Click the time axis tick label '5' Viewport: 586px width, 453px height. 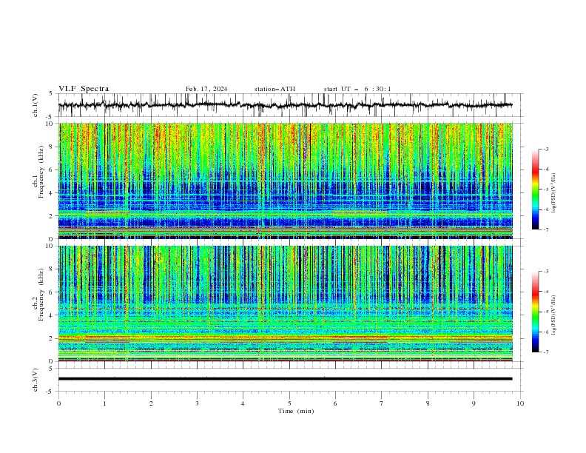click(289, 403)
